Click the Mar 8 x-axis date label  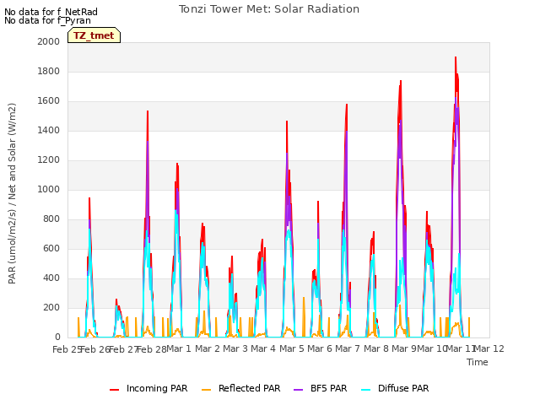click(x=376, y=348)
